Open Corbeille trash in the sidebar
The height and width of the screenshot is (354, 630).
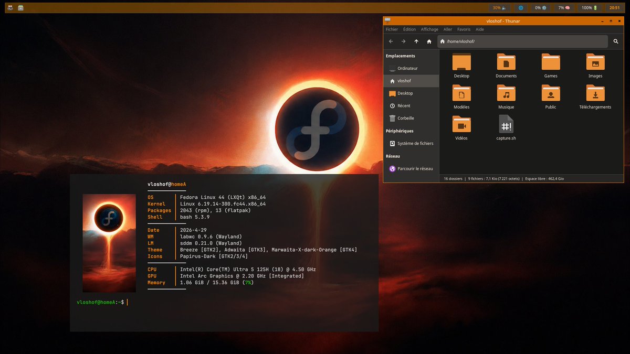(411, 119)
